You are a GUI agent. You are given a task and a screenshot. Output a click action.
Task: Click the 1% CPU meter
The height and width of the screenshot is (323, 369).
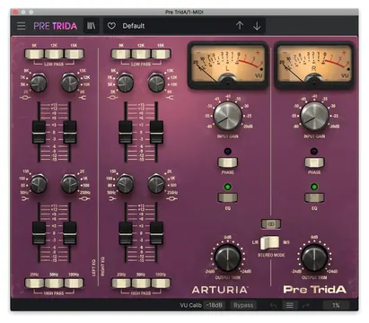coord(336,305)
